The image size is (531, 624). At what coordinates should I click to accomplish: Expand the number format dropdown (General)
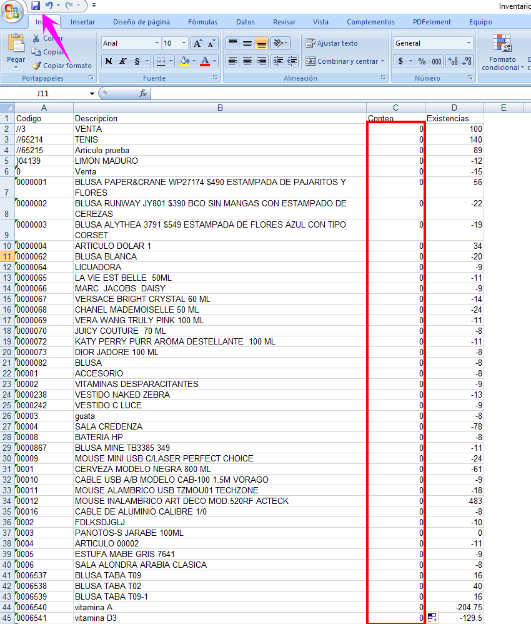pyautogui.click(x=469, y=43)
